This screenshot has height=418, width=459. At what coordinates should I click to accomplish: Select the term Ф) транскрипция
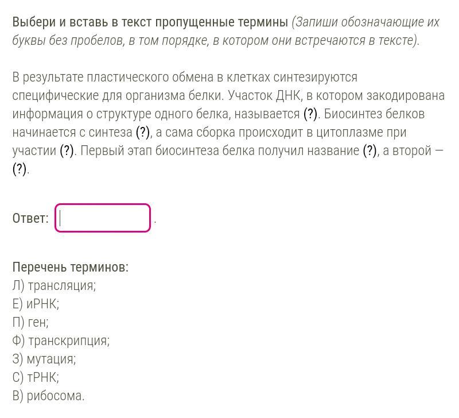(61, 340)
